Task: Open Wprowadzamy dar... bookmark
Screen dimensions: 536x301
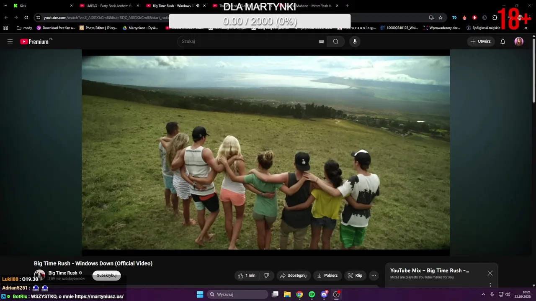Action: (x=441, y=28)
